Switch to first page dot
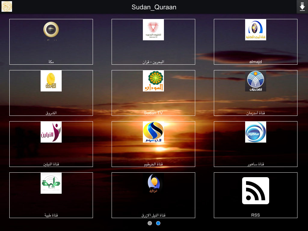This screenshot has width=308, height=231. coord(150,223)
